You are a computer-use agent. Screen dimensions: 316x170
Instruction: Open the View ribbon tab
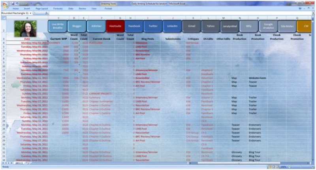pos(94,9)
